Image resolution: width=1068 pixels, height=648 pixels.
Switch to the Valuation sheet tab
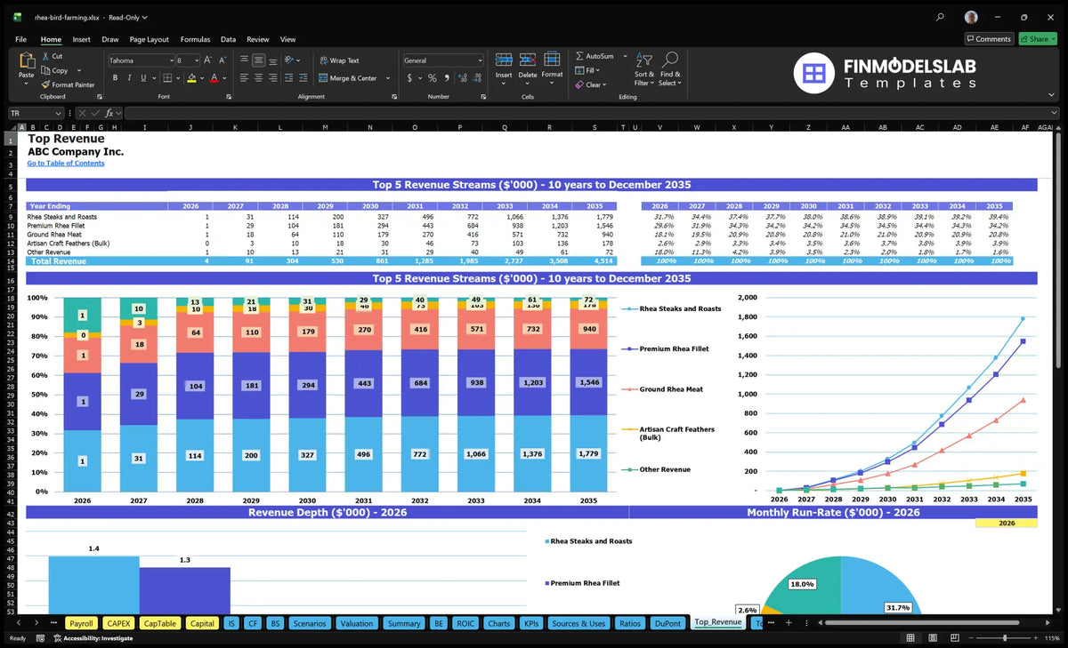[357, 623]
